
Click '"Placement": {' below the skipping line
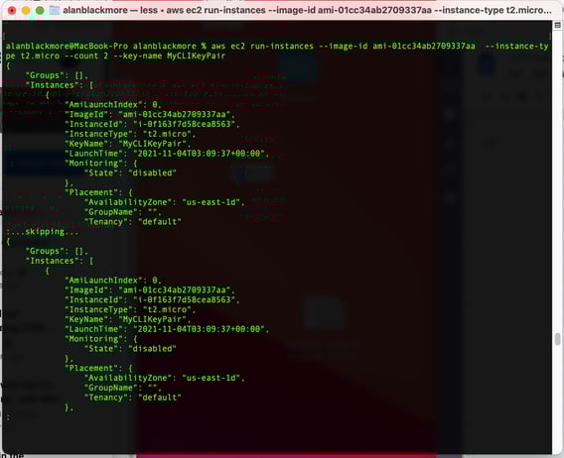pos(98,368)
